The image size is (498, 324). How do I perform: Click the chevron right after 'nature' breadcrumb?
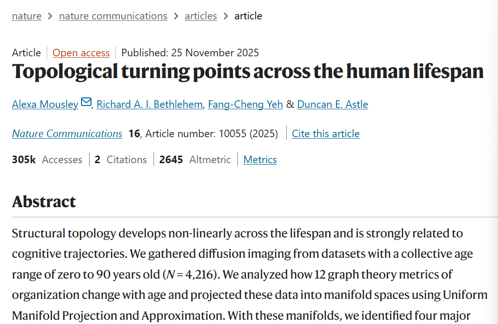pos(50,16)
